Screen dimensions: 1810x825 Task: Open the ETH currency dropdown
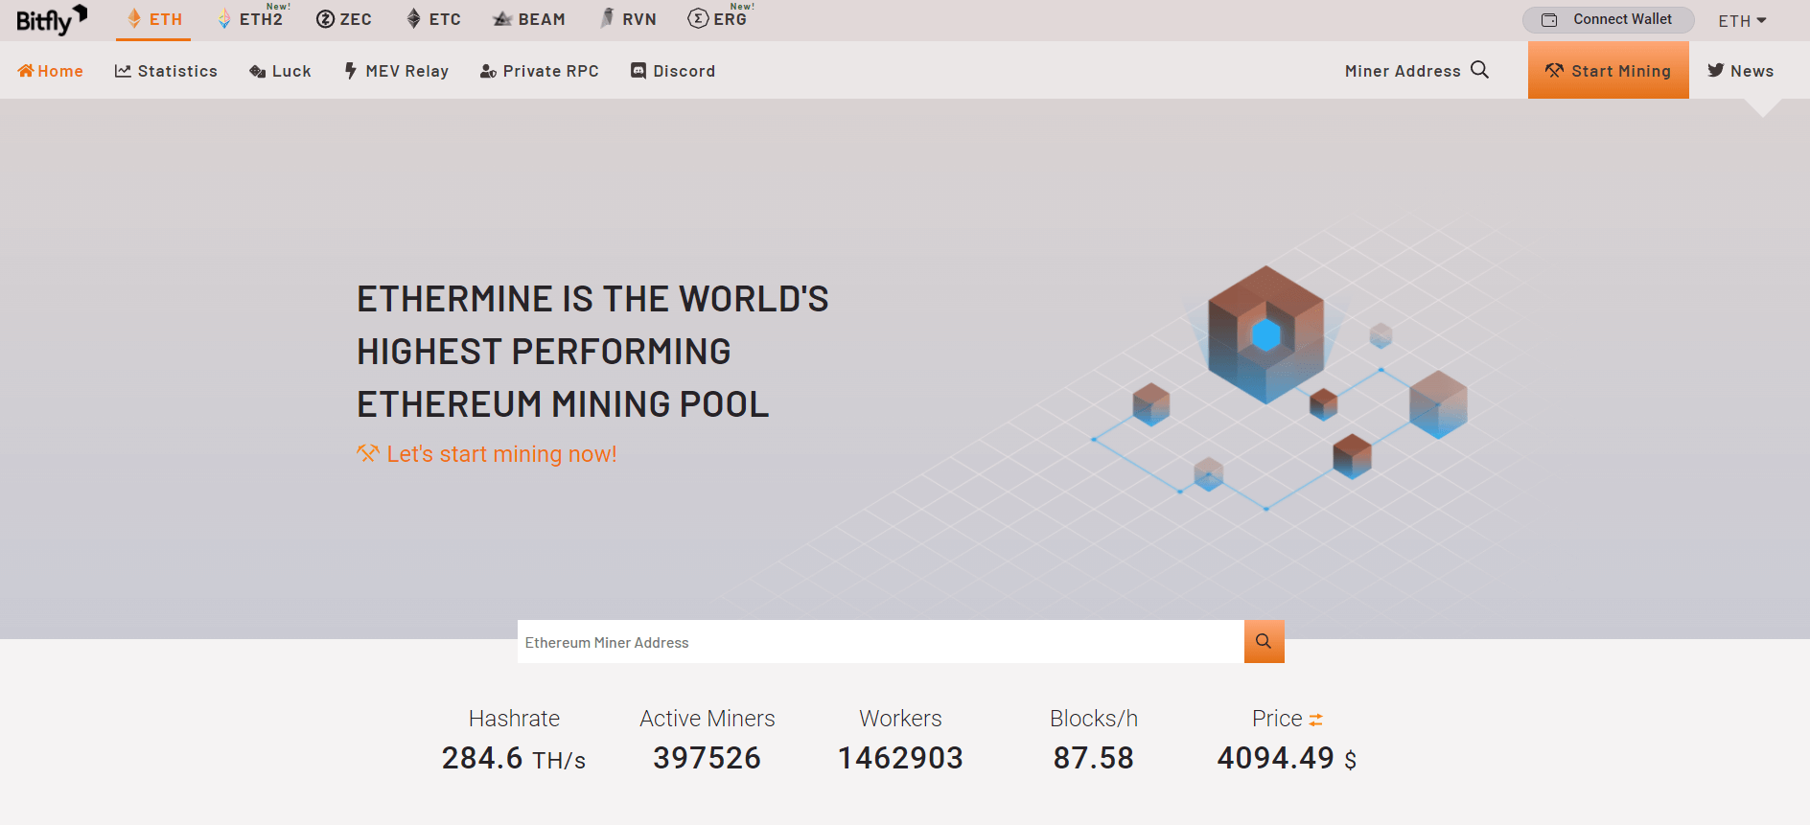[x=1742, y=21]
